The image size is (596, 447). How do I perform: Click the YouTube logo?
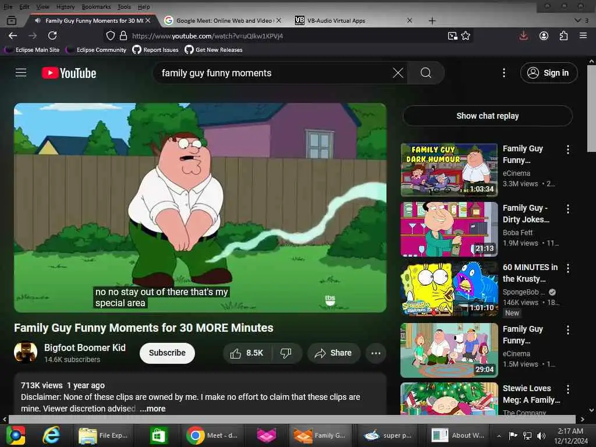click(69, 73)
